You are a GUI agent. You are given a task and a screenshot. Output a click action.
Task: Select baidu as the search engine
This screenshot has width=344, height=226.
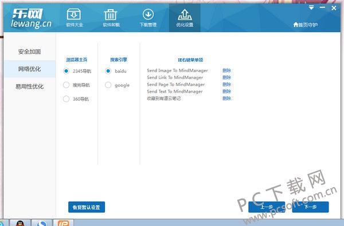click(108, 71)
